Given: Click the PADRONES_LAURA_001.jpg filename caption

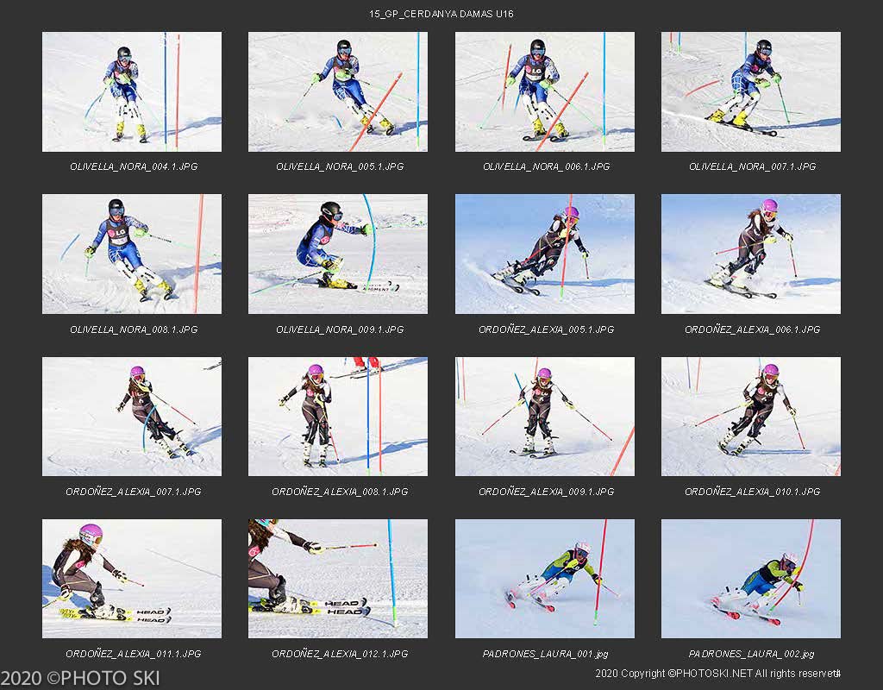Looking at the screenshot, I should tap(545, 654).
